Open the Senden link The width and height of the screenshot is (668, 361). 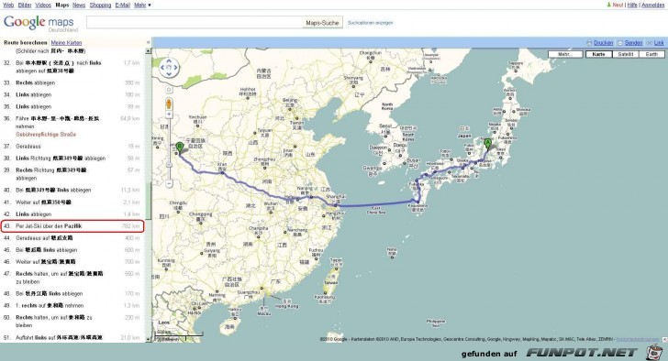pos(633,43)
